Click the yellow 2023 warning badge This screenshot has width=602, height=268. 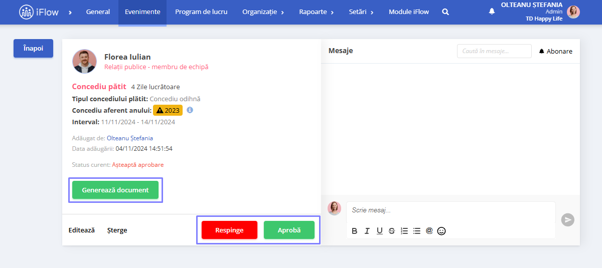coord(168,110)
